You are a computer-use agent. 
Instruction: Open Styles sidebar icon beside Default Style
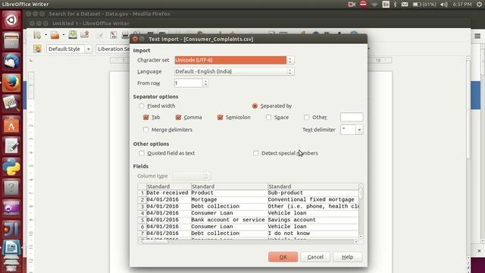click(37, 49)
